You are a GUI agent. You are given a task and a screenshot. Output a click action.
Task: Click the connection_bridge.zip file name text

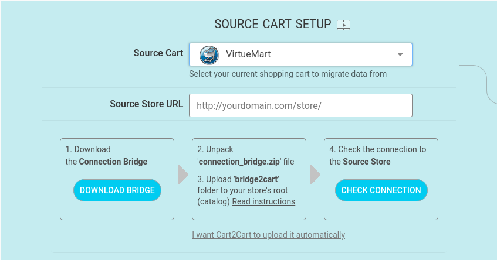tap(239, 162)
